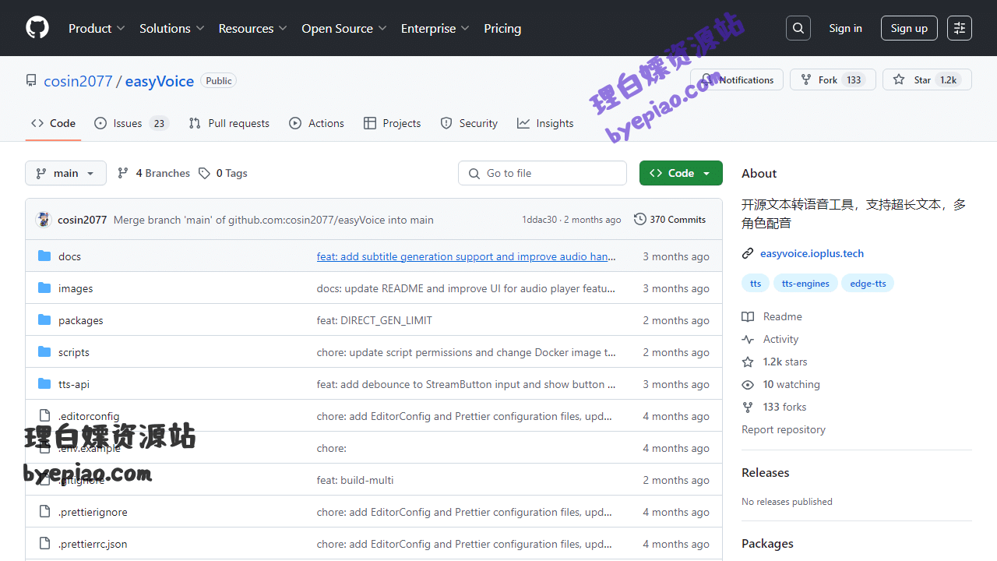Click the Go to file search field
The width and height of the screenshot is (997, 561).
(542, 173)
